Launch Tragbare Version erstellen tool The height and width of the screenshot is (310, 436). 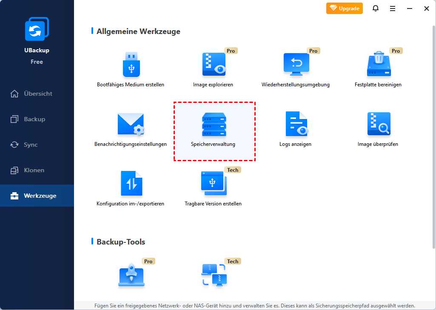(x=213, y=184)
